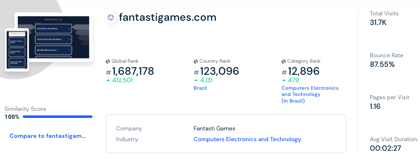Click the Global Rank number 1,687,178
Viewport: 420px width, 164px height.
[133, 71]
